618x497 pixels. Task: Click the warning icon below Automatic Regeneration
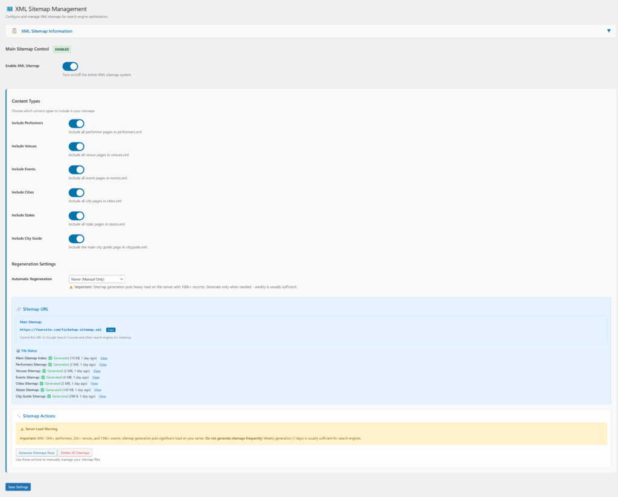tap(73, 287)
